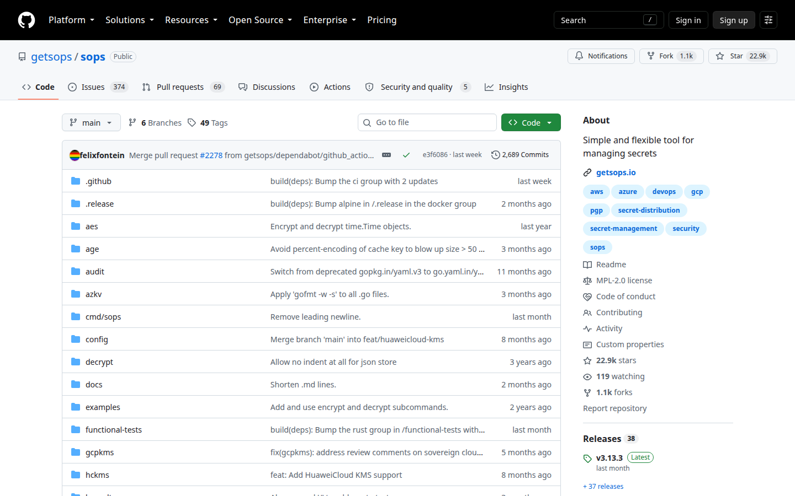Click the secret-management topic tag
This screenshot has width=795, height=496.
click(x=623, y=229)
